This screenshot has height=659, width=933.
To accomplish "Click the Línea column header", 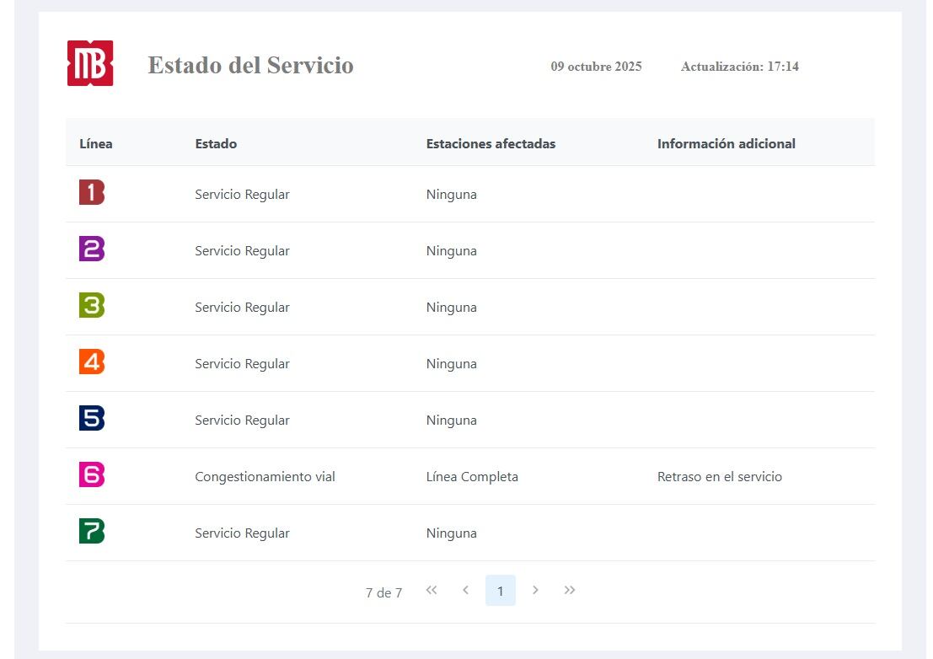I will click(96, 144).
